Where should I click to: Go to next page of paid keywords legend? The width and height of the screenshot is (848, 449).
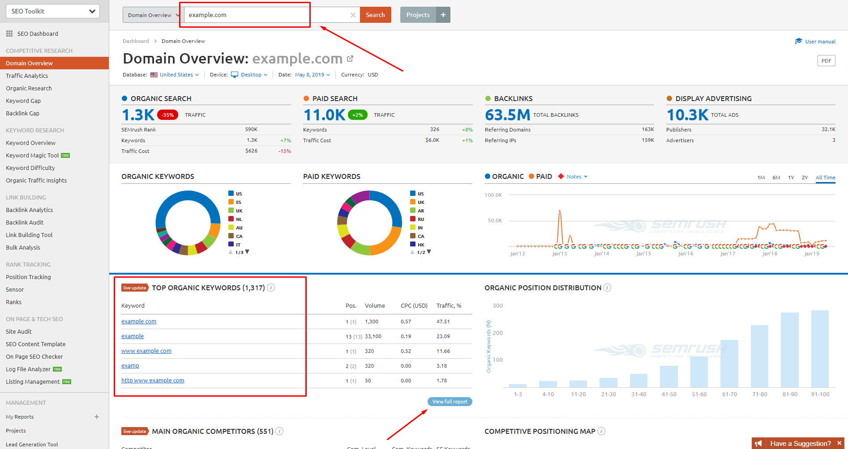pyautogui.click(x=429, y=252)
